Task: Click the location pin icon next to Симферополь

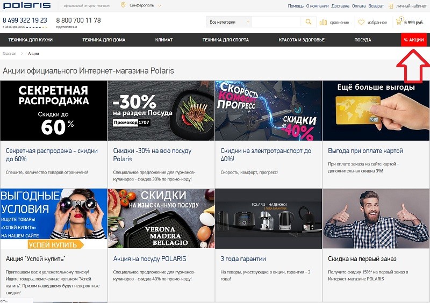Action: pos(123,5)
